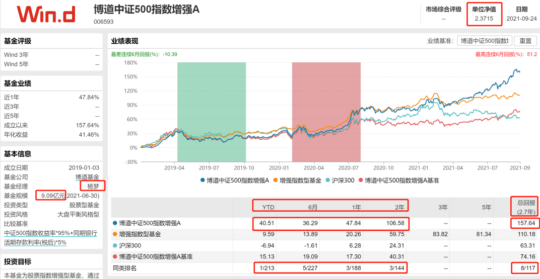Open the 中证500指数收益率 benchmark link

click(x=50, y=233)
